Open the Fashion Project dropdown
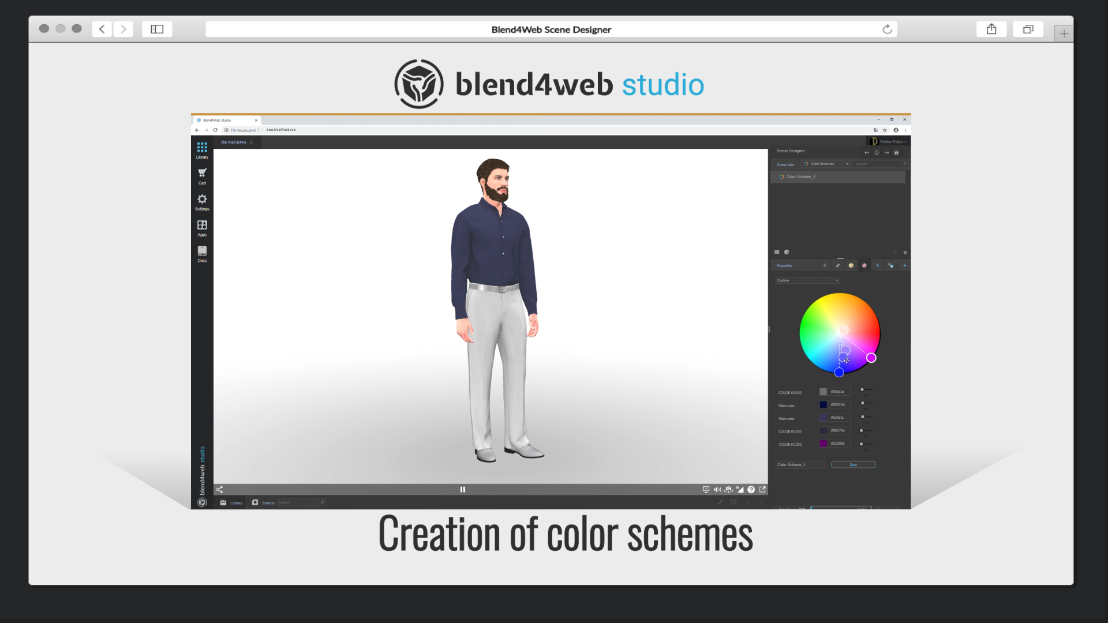Viewport: 1108px width, 623px height. click(x=889, y=141)
